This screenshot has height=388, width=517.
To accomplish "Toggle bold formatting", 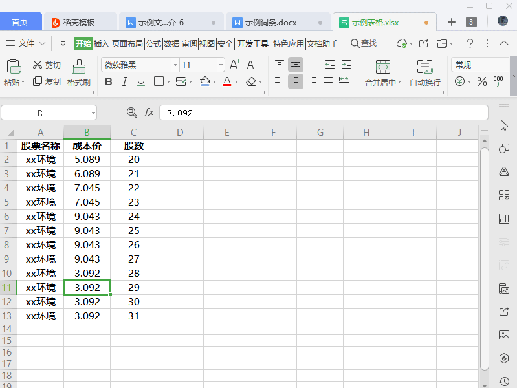I will tap(109, 82).
